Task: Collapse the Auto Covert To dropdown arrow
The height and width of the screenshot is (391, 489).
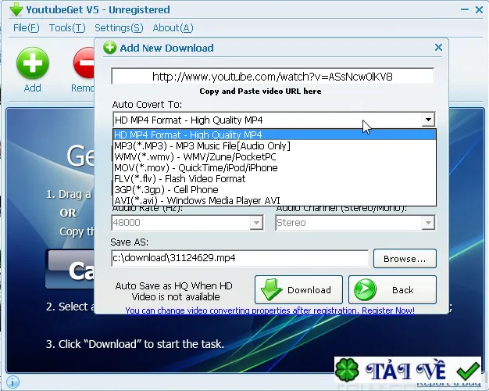Action: (x=428, y=120)
